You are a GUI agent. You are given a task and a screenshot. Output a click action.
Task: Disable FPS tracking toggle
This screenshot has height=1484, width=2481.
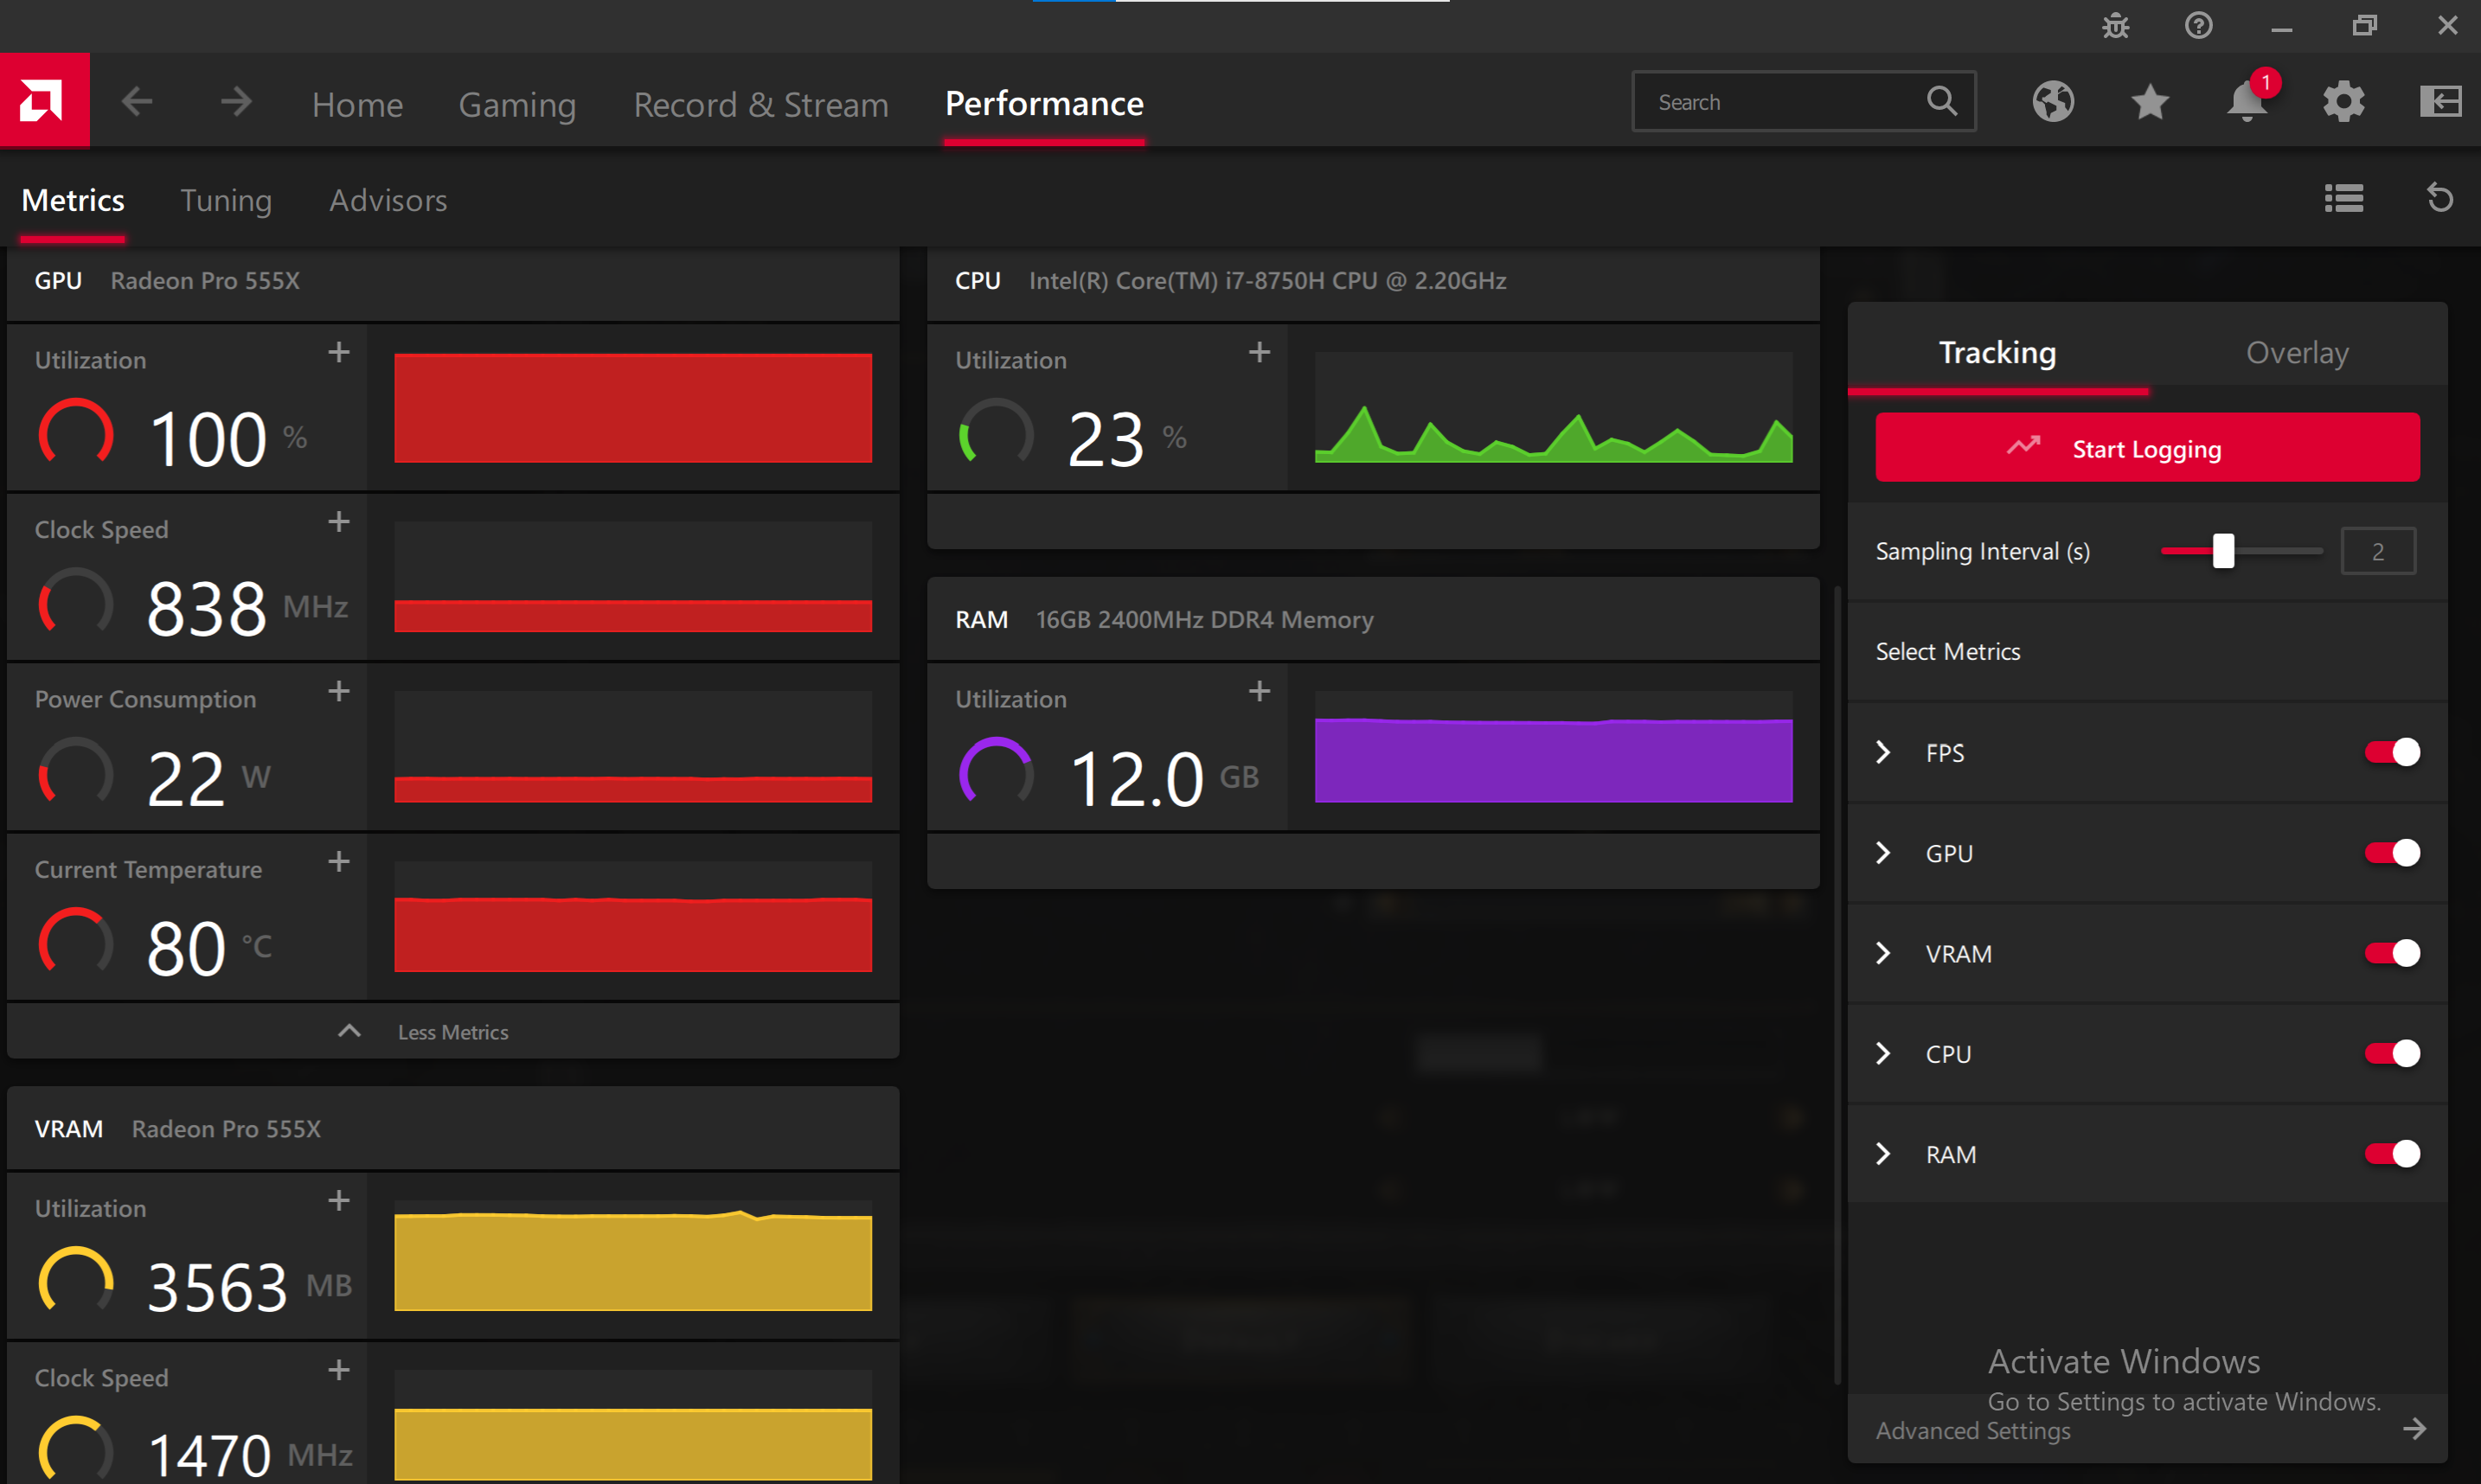[x=2392, y=752]
